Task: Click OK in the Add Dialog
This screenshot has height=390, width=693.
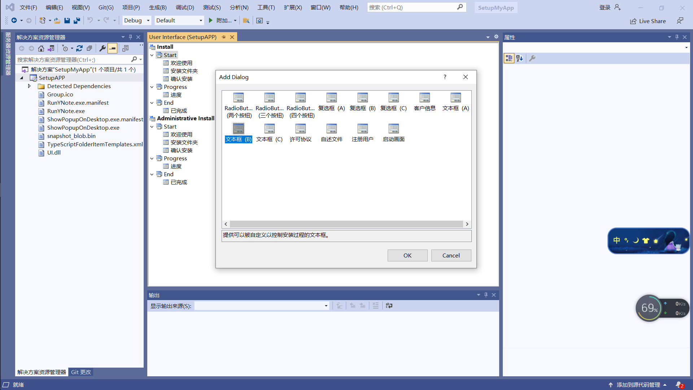Action: (x=407, y=255)
